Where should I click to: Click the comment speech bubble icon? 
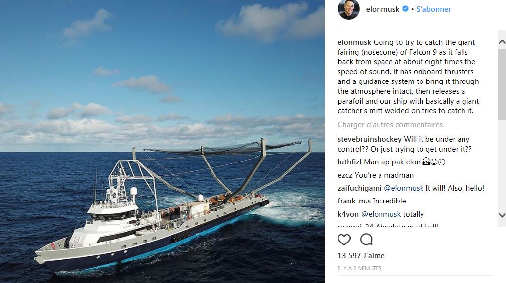(366, 240)
